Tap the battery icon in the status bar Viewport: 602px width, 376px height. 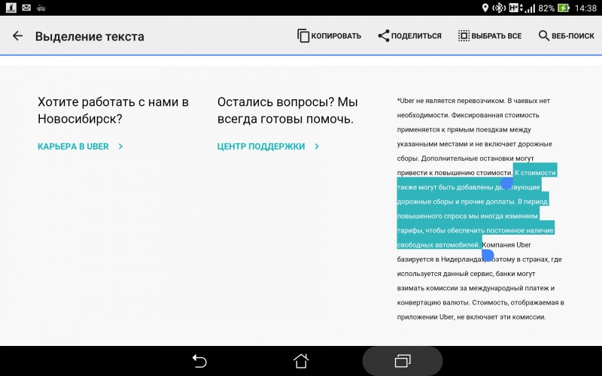[x=561, y=8]
